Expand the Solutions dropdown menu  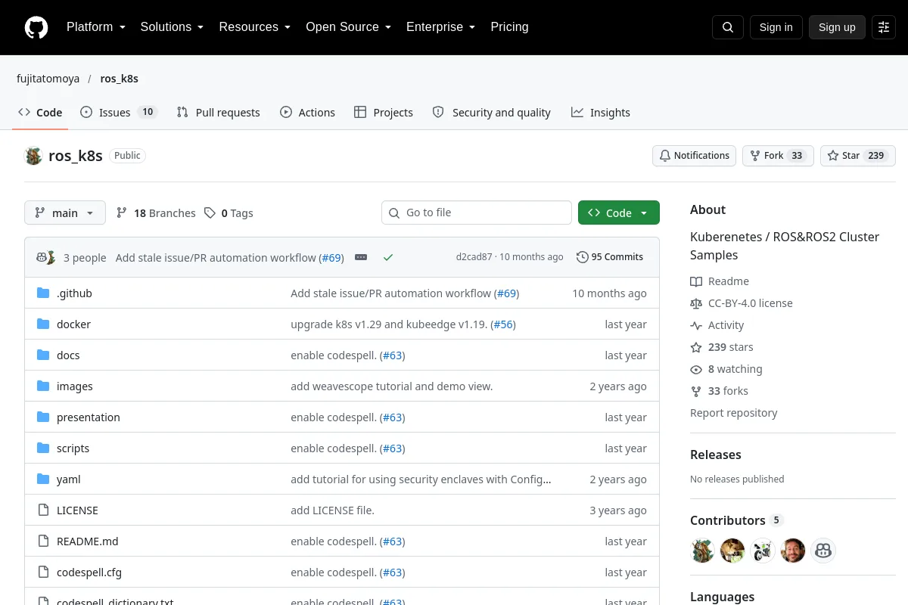[x=172, y=27]
